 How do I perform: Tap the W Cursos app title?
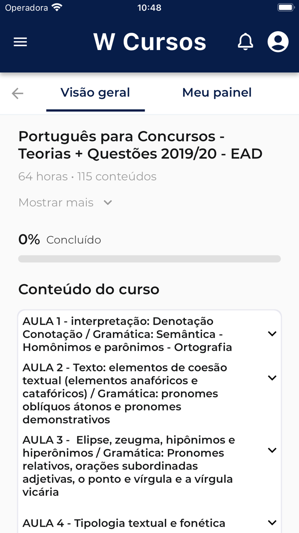click(x=149, y=42)
